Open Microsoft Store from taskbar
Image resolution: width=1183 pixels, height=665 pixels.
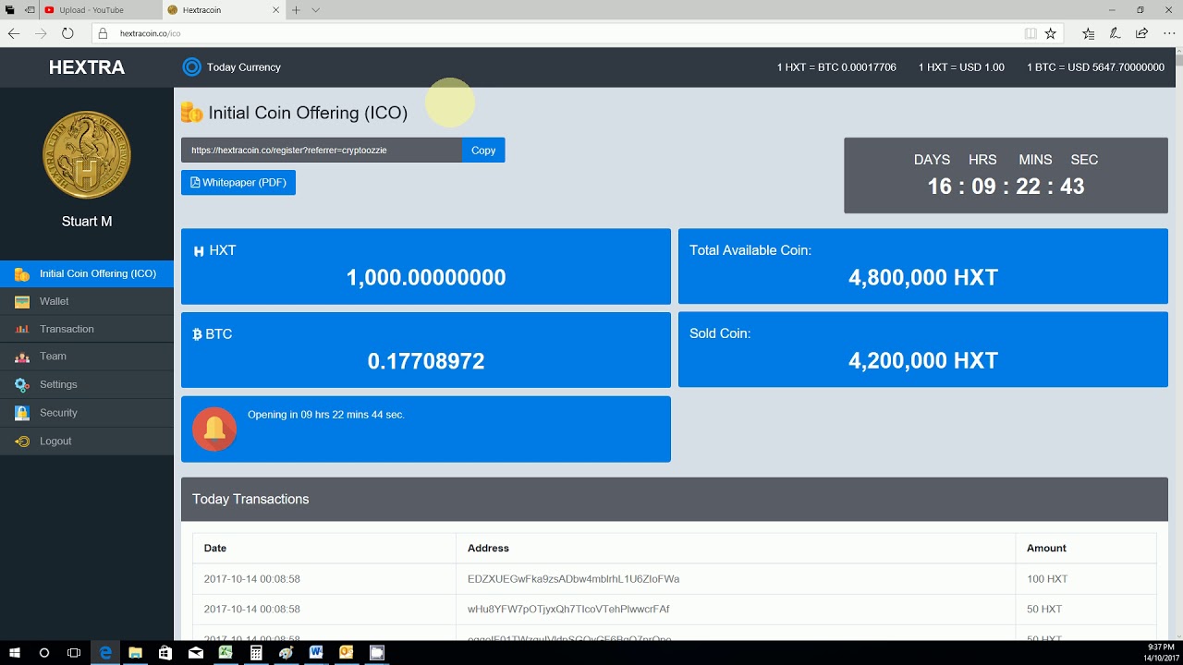pos(165,652)
